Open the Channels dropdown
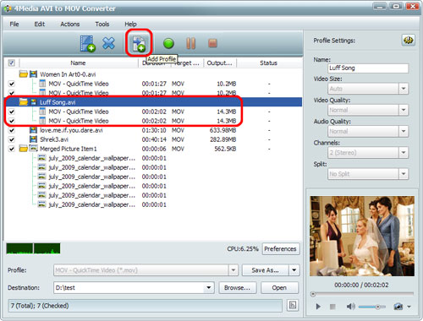This screenshot has height=321, width=423. (x=404, y=153)
